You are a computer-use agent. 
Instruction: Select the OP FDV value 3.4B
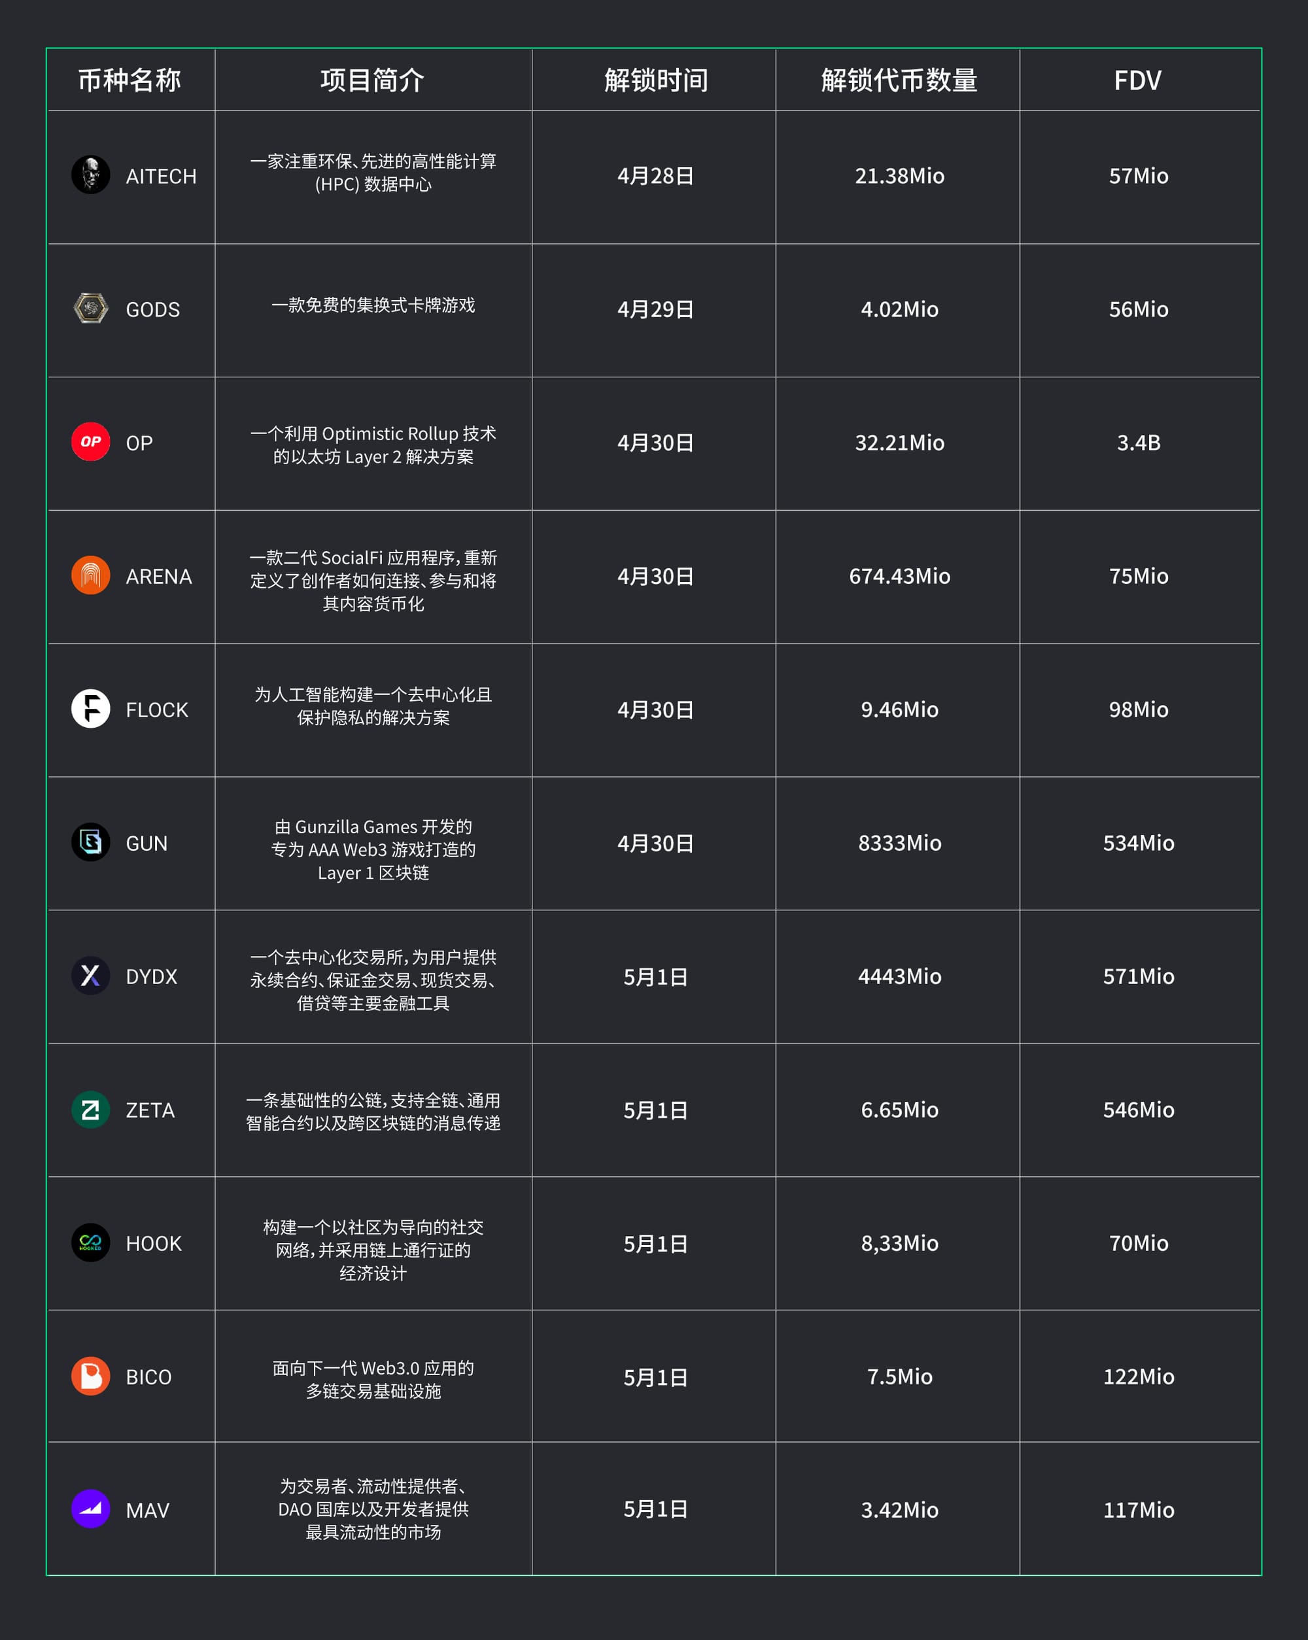pyautogui.click(x=1139, y=443)
